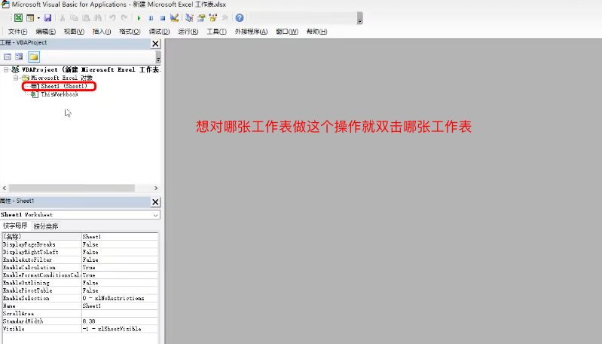The image size is (602, 344).
Task: Click the Copy toolbar icon
Action: tap(74, 17)
